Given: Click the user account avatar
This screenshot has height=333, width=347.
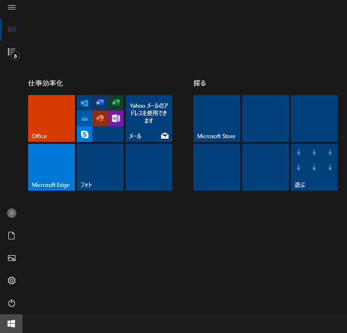Looking at the screenshot, I should point(12,213).
